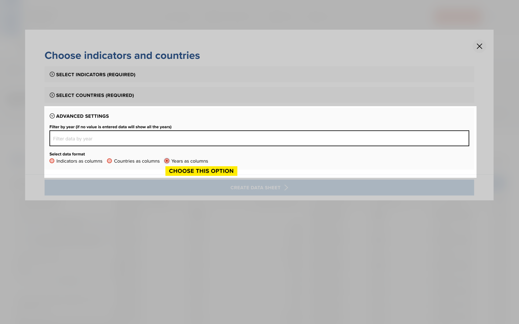
Task: Click the Create Data Sheet button
Action: (x=259, y=187)
